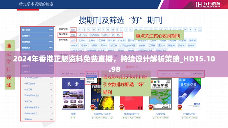The height and width of the screenshot is (128, 228).
Task: Filter region by 广东省
Action: (121, 40)
